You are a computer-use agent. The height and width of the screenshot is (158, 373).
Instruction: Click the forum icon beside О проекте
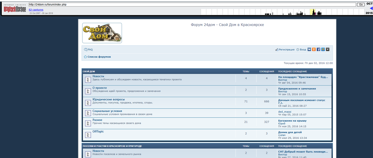click(x=88, y=91)
